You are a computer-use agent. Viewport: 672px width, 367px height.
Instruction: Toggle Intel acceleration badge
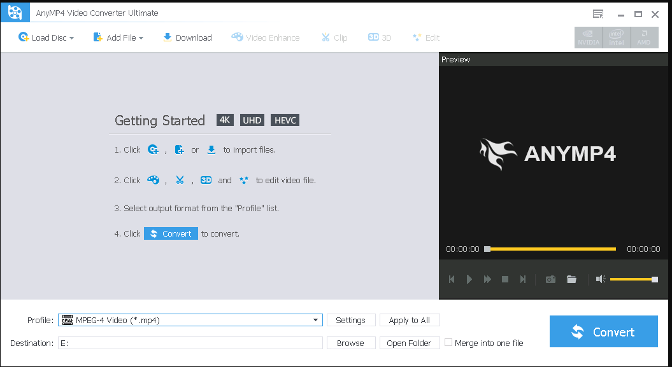617,38
